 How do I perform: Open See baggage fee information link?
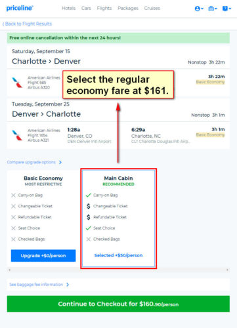pyautogui.click(x=36, y=285)
